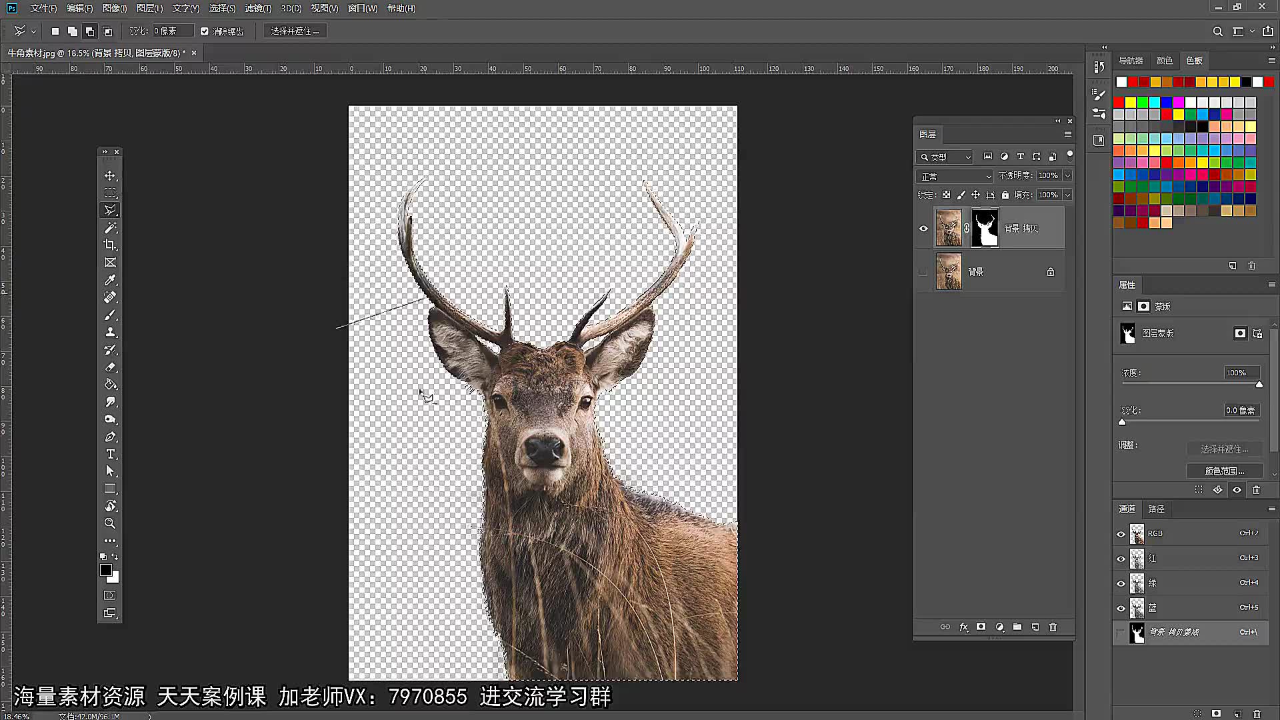Image resolution: width=1280 pixels, height=720 pixels.
Task: Toggle 消除锯齿 checkbox in options bar
Action: (x=204, y=31)
